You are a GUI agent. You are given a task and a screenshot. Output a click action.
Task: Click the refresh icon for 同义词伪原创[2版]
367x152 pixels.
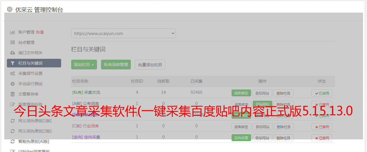point(12,131)
